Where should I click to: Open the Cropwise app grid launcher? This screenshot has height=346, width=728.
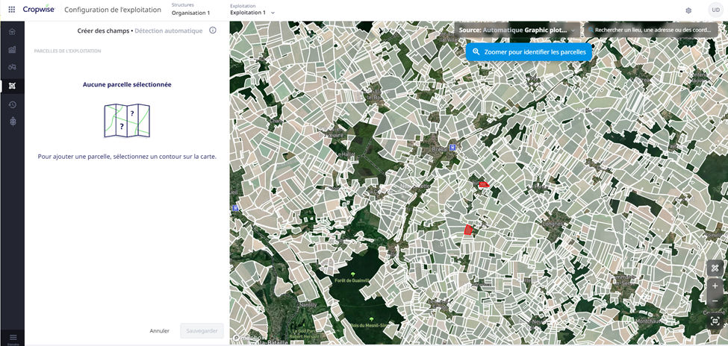12,10
